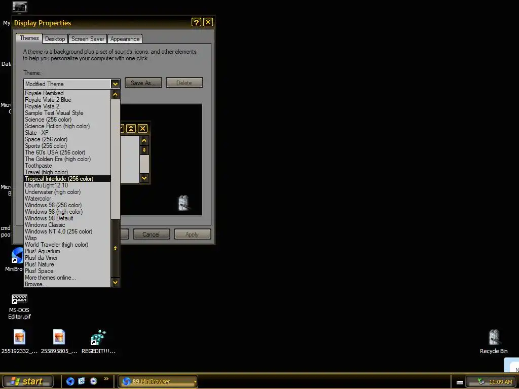Click preview scrollbar down arrow

coord(144,178)
